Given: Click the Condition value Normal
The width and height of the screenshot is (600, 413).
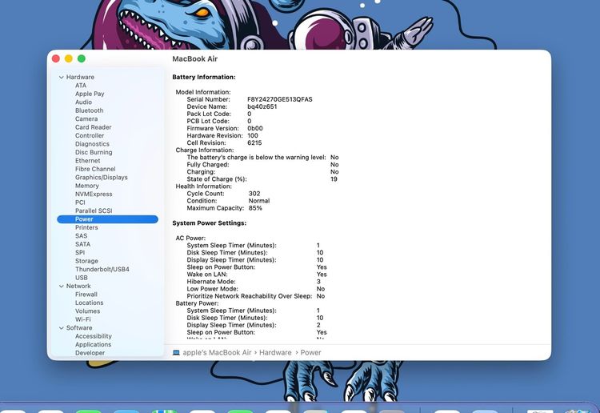Looking at the screenshot, I should click(259, 201).
